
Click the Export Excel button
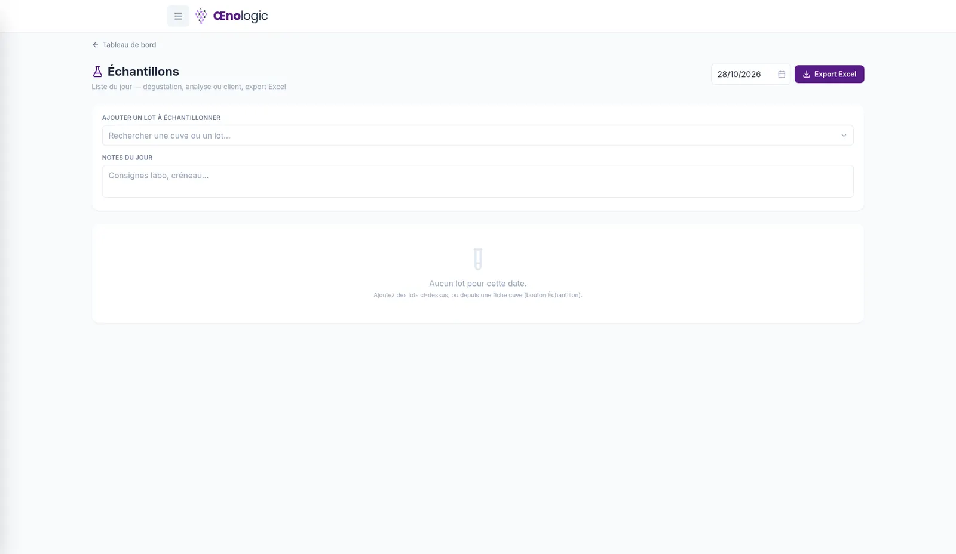pos(829,74)
